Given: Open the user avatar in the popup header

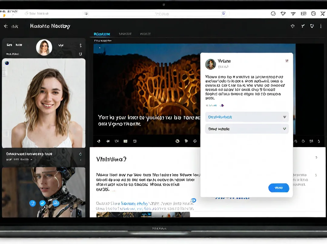Looking at the screenshot, I should point(210,64).
